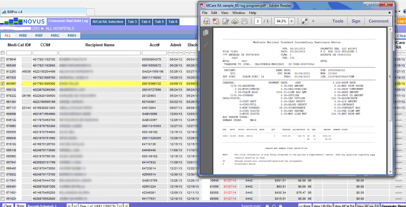The height and width of the screenshot is (207, 406).
Task: Select the ALL hospitals filter tab
Action: (x=8, y=36)
